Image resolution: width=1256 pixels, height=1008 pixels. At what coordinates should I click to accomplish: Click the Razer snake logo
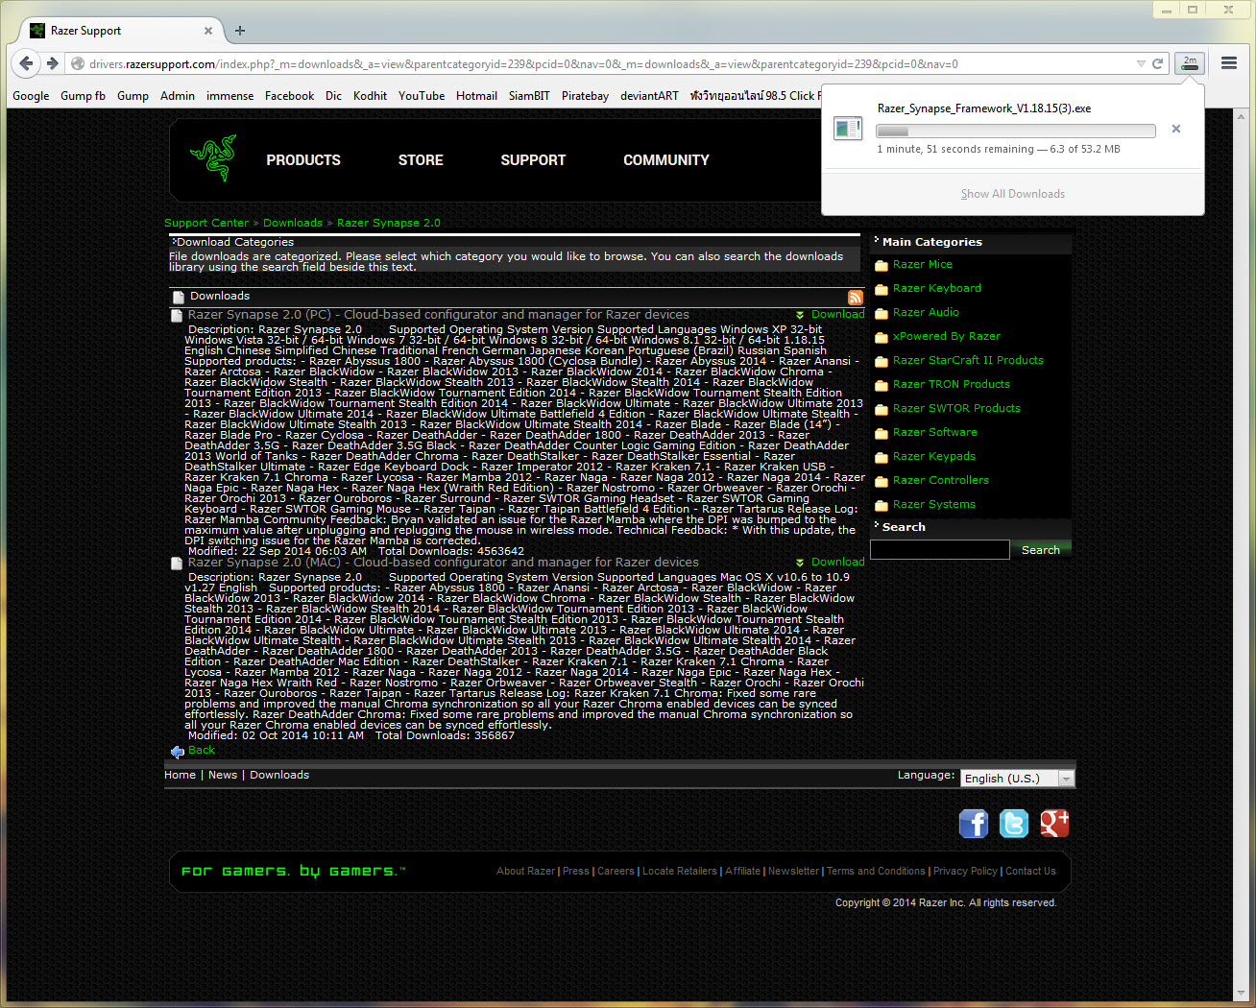pos(213,158)
